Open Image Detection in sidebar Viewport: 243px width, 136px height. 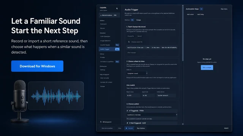click(106, 41)
